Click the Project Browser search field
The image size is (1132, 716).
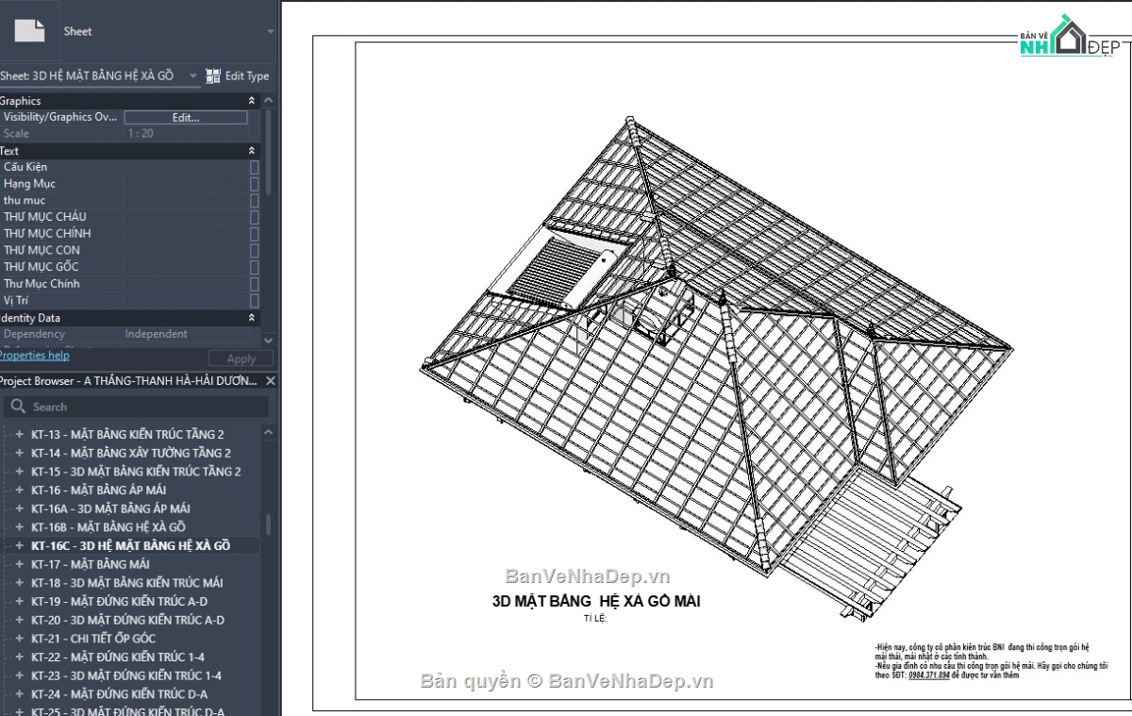[136, 407]
